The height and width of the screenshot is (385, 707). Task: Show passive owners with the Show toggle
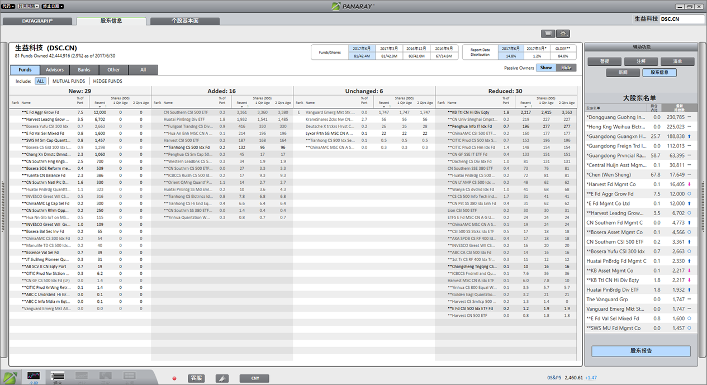[x=545, y=68]
